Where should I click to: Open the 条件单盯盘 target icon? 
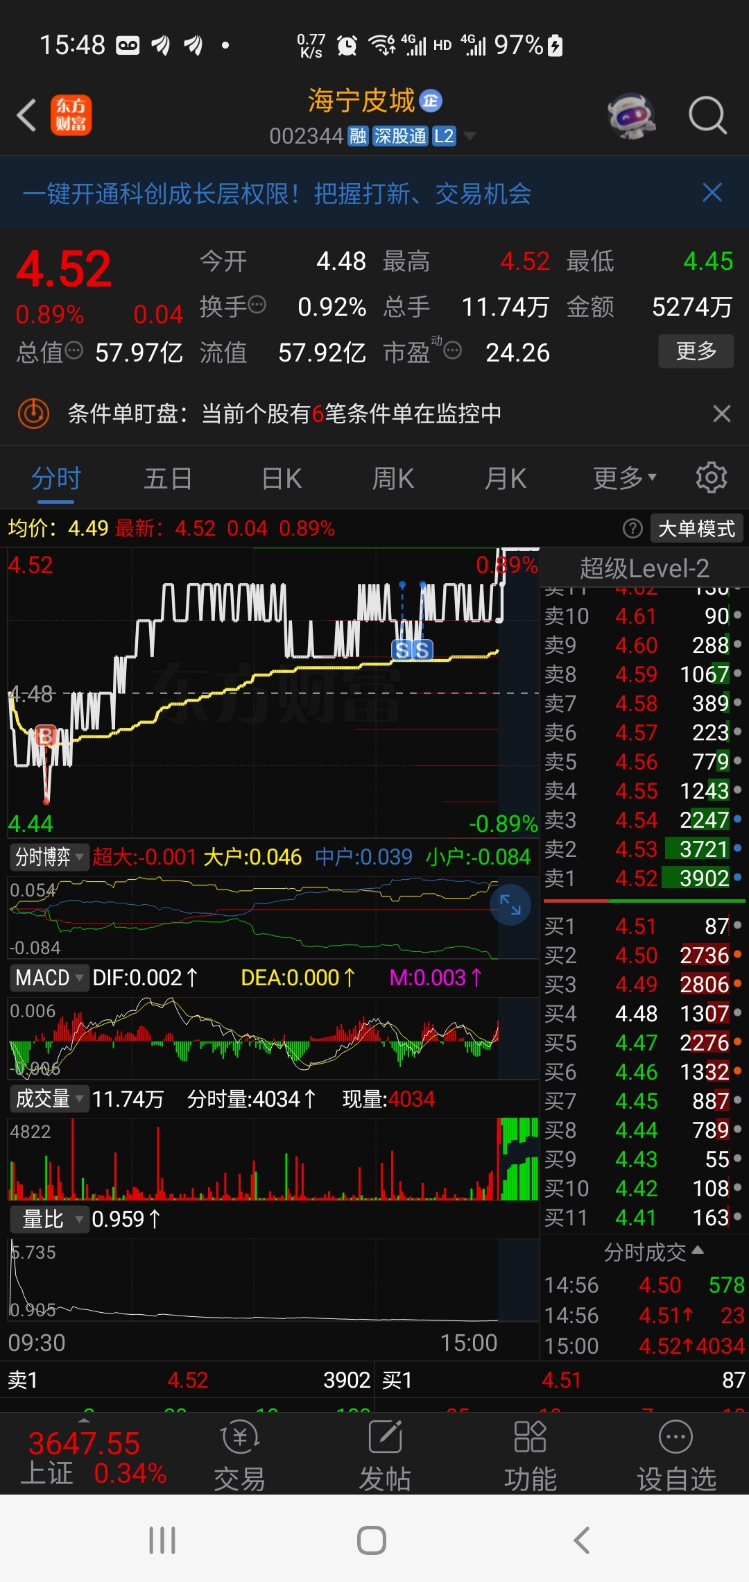coord(33,414)
